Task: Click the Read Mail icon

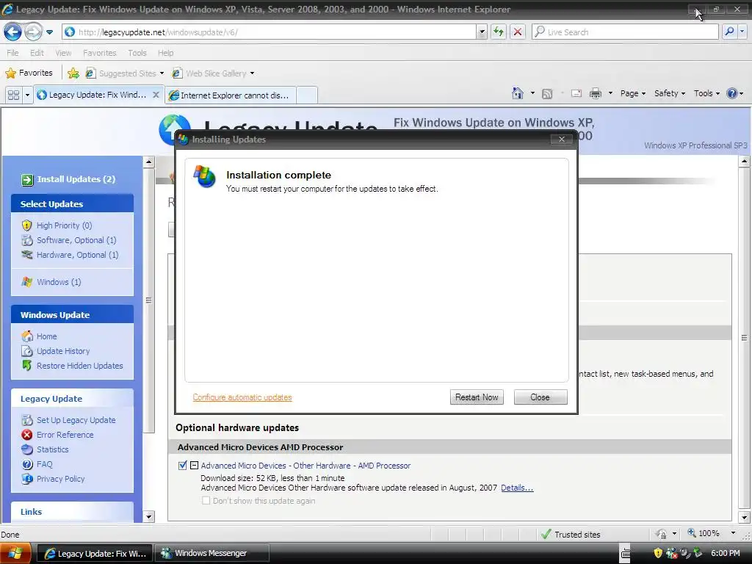Action: pyautogui.click(x=576, y=93)
